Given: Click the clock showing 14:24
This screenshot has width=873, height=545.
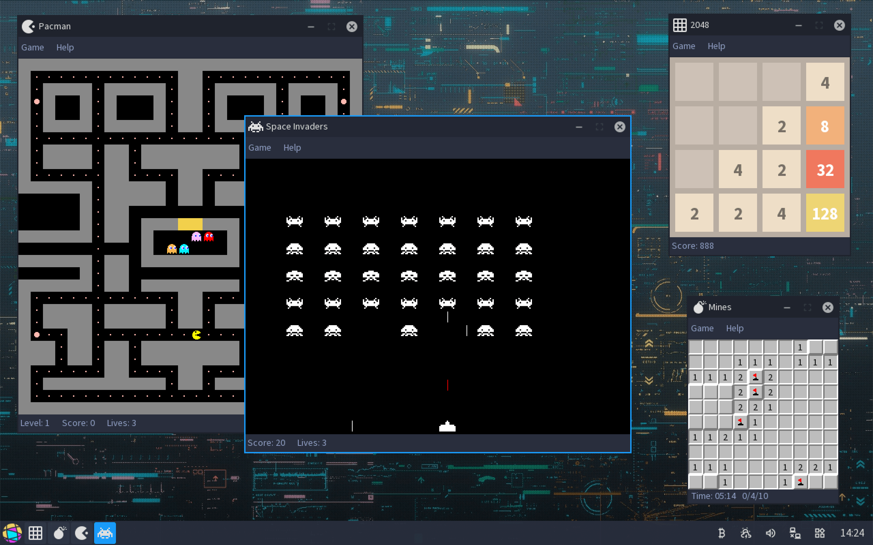Looking at the screenshot, I should (852, 533).
